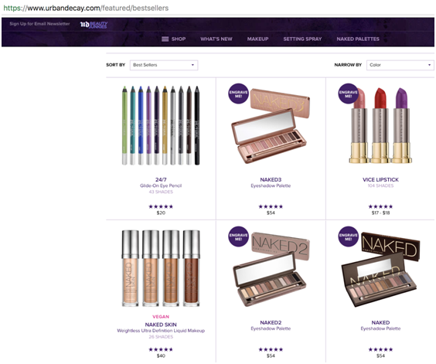Click Engrave Me badge on NAKED3 palette

tap(238, 94)
